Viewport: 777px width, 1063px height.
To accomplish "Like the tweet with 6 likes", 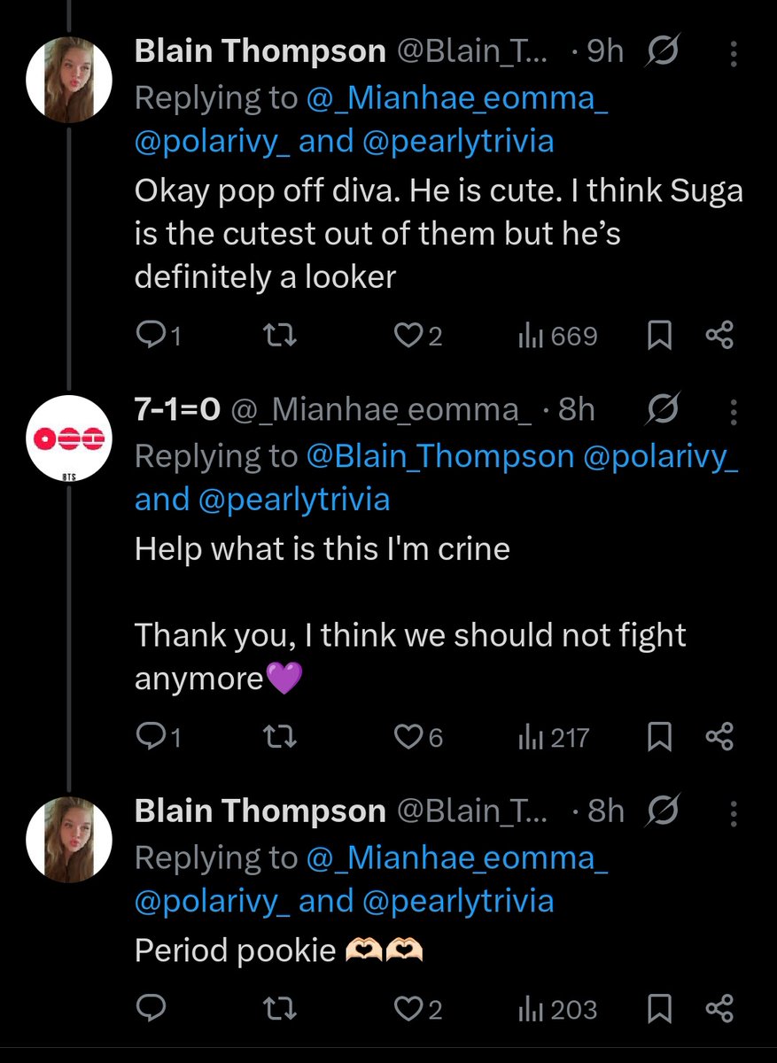I will 418,737.
